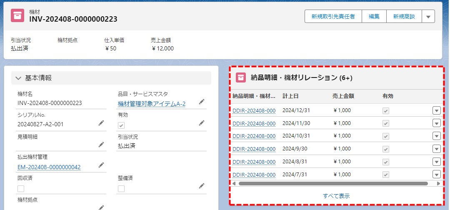The width and height of the screenshot is (450, 210).
Task: Toggle the 整備済 checkbox
Action: pyautogui.click(x=121, y=189)
